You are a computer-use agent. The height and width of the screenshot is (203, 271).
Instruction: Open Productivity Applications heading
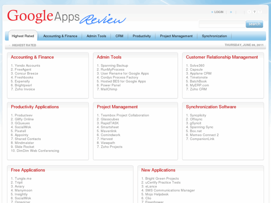click(35, 107)
